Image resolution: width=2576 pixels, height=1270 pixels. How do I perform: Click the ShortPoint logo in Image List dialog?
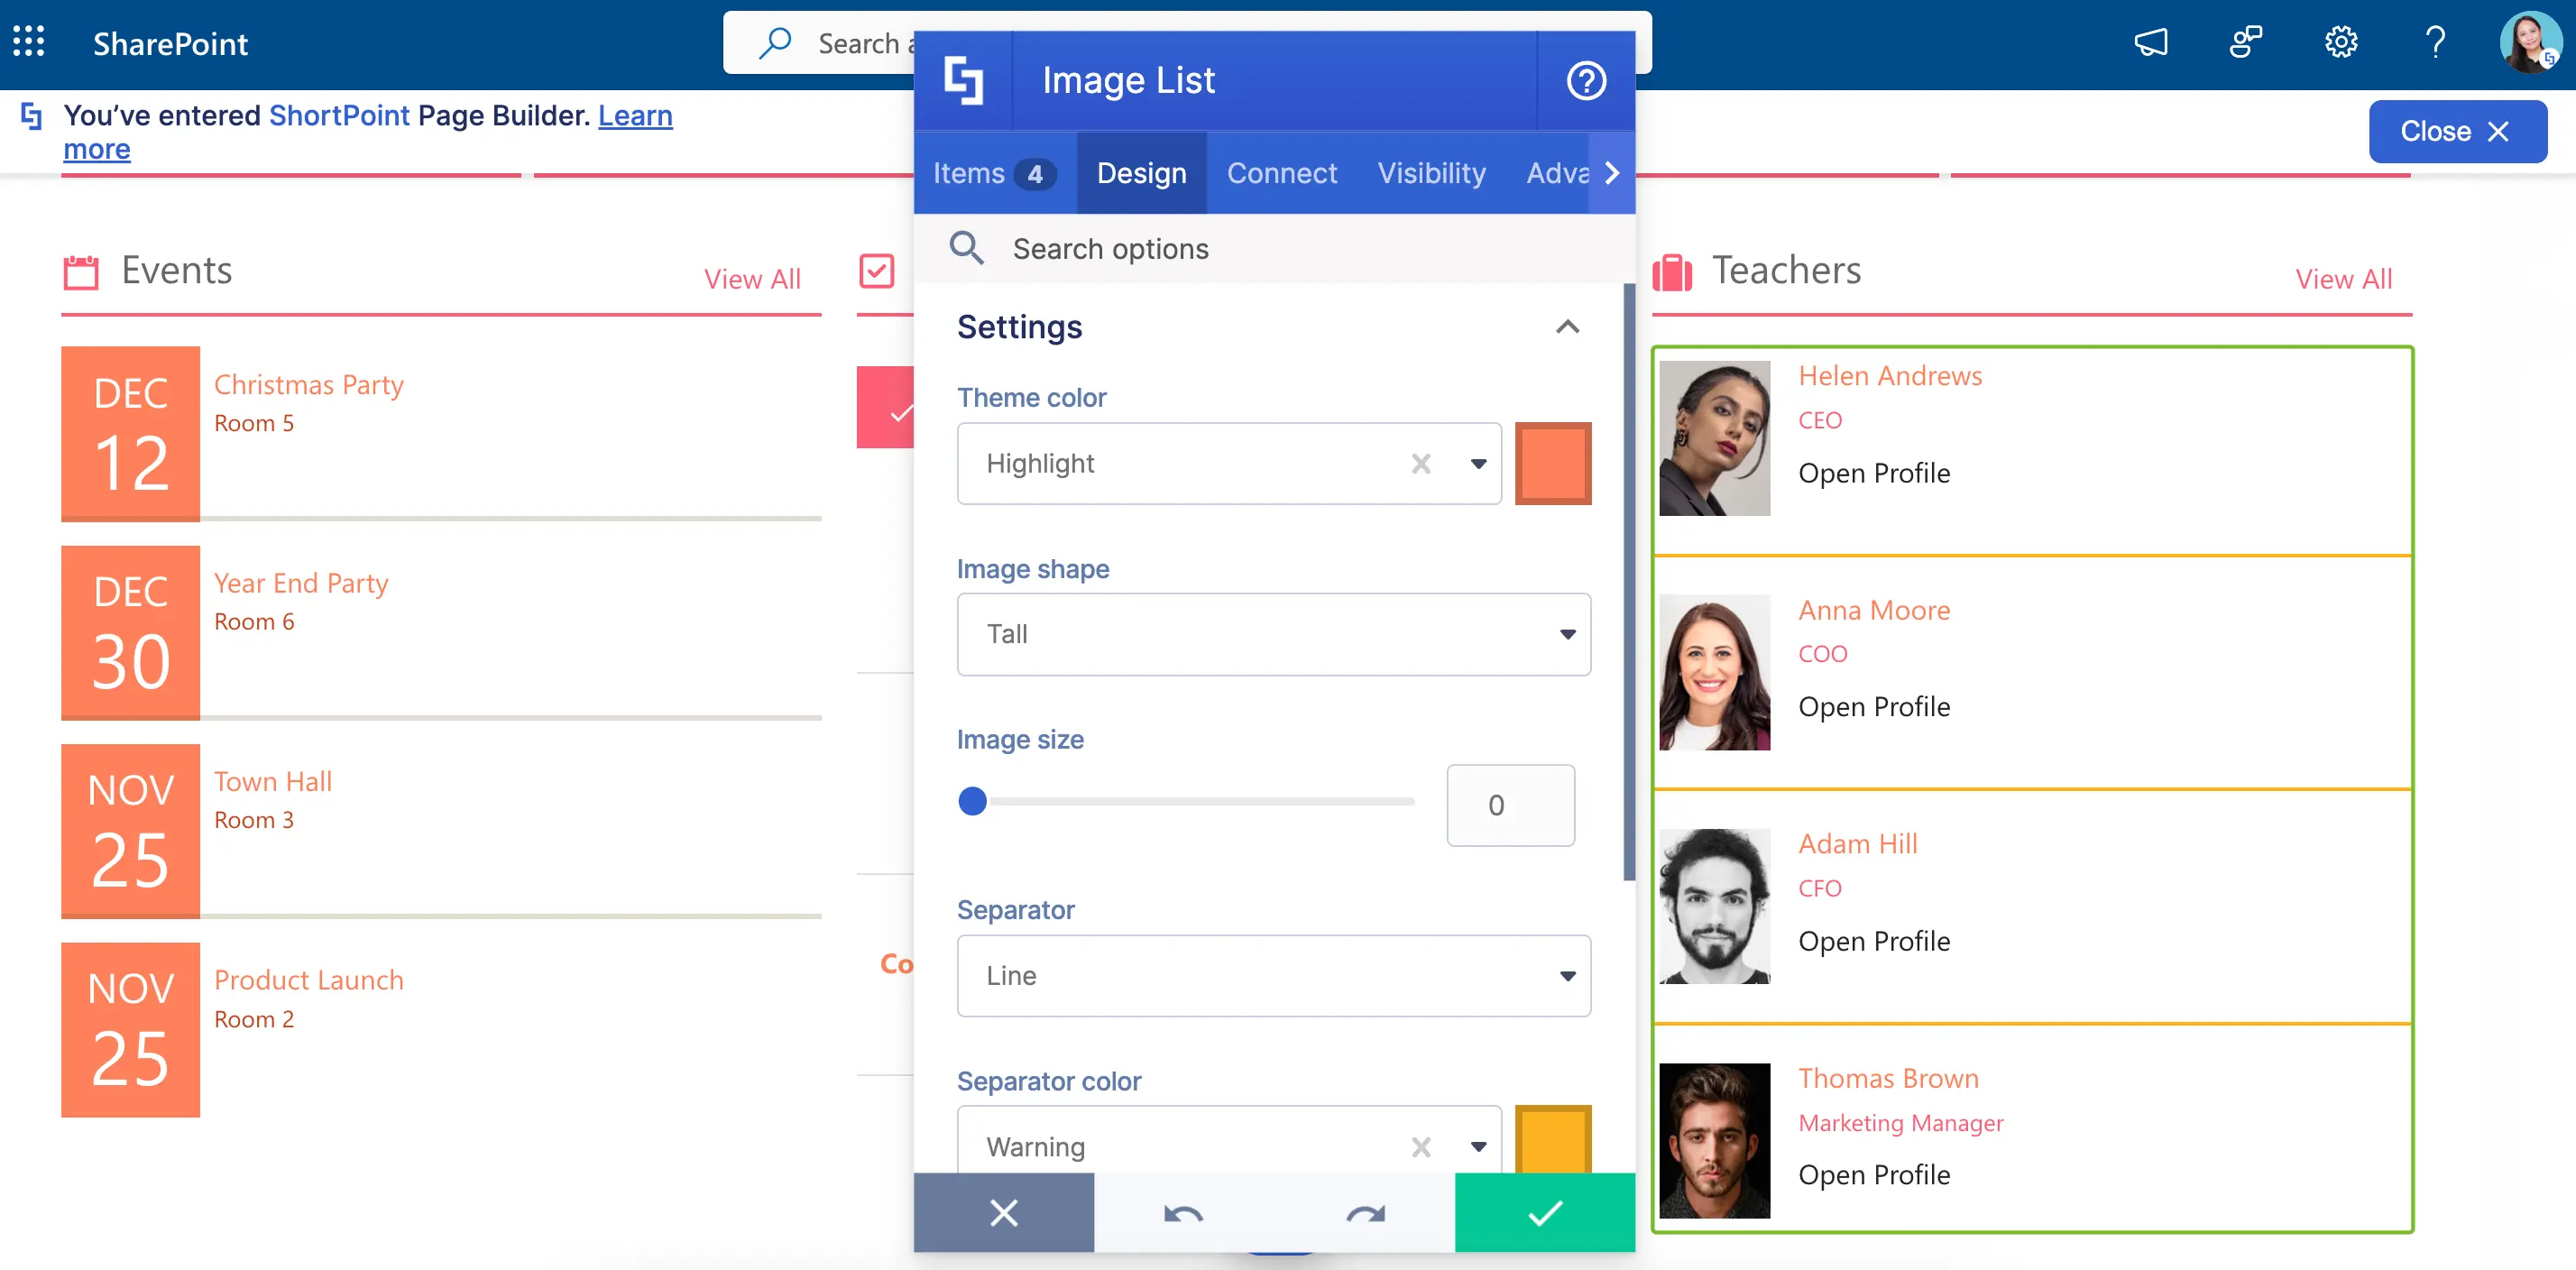coord(963,80)
